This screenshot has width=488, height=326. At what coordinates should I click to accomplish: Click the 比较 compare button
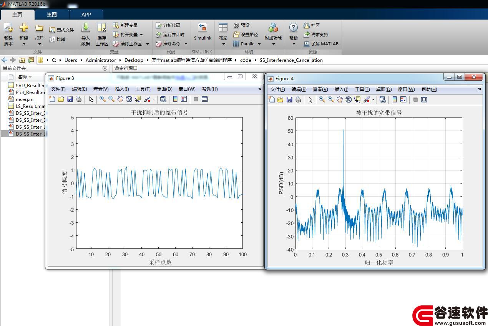click(x=57, y=39)
